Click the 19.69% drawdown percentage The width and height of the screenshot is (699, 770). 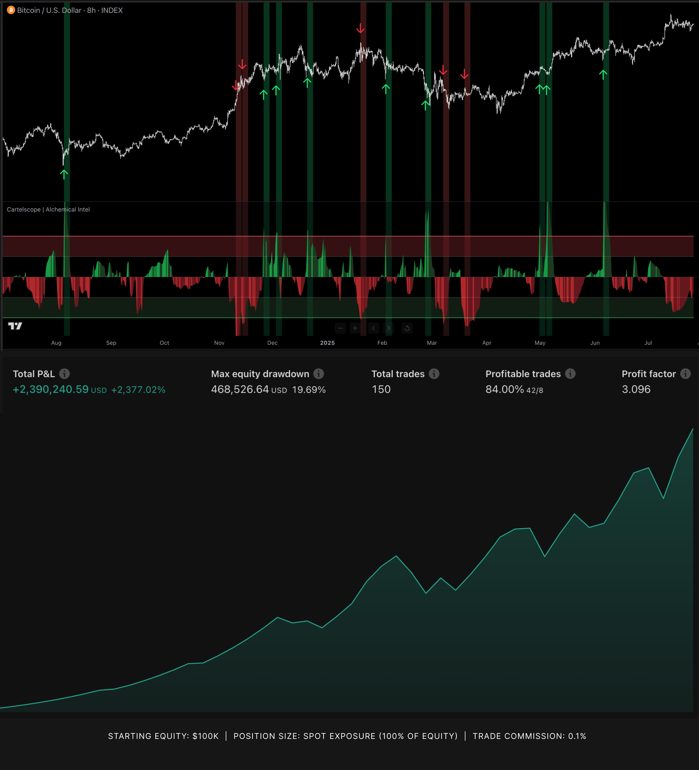tap(309, 390)
